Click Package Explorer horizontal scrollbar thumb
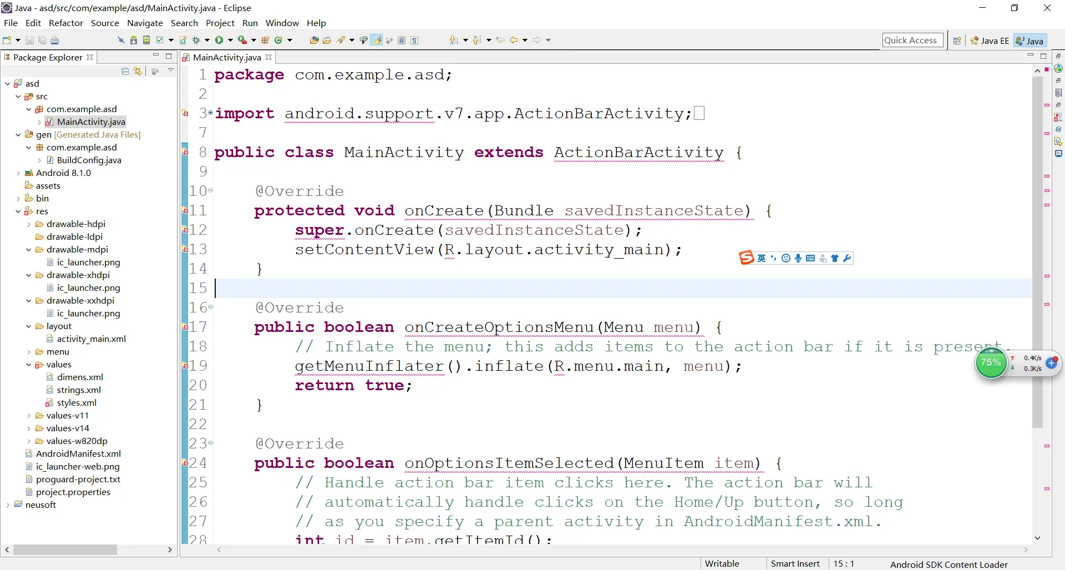The image size is (1065, 570). click(x=65, y=550)
